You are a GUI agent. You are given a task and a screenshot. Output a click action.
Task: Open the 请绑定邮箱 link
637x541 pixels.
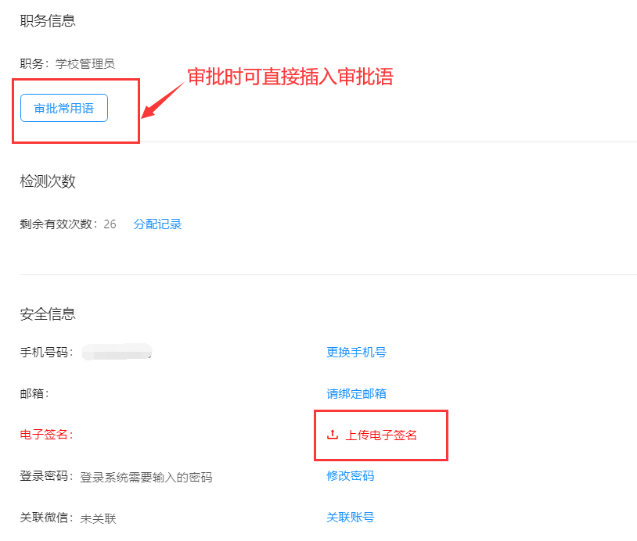pyautogui.click(x=356, y=393)
